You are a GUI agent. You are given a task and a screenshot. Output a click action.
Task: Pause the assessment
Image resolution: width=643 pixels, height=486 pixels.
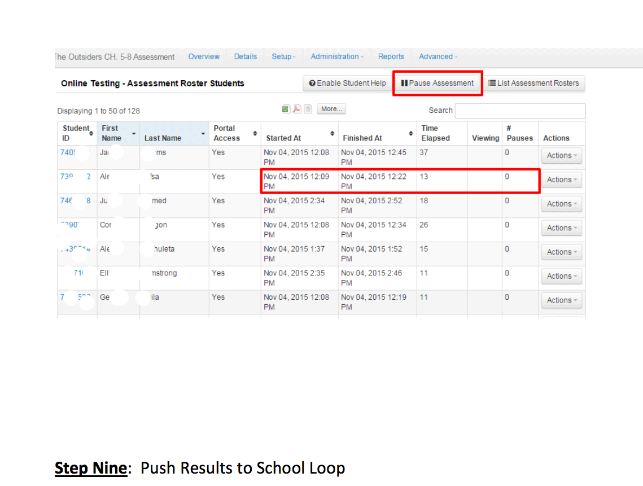(x=438, y=84)
